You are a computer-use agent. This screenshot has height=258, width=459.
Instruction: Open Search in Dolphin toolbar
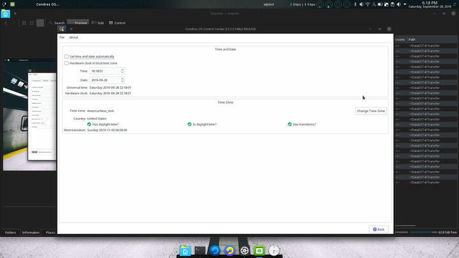57,23
